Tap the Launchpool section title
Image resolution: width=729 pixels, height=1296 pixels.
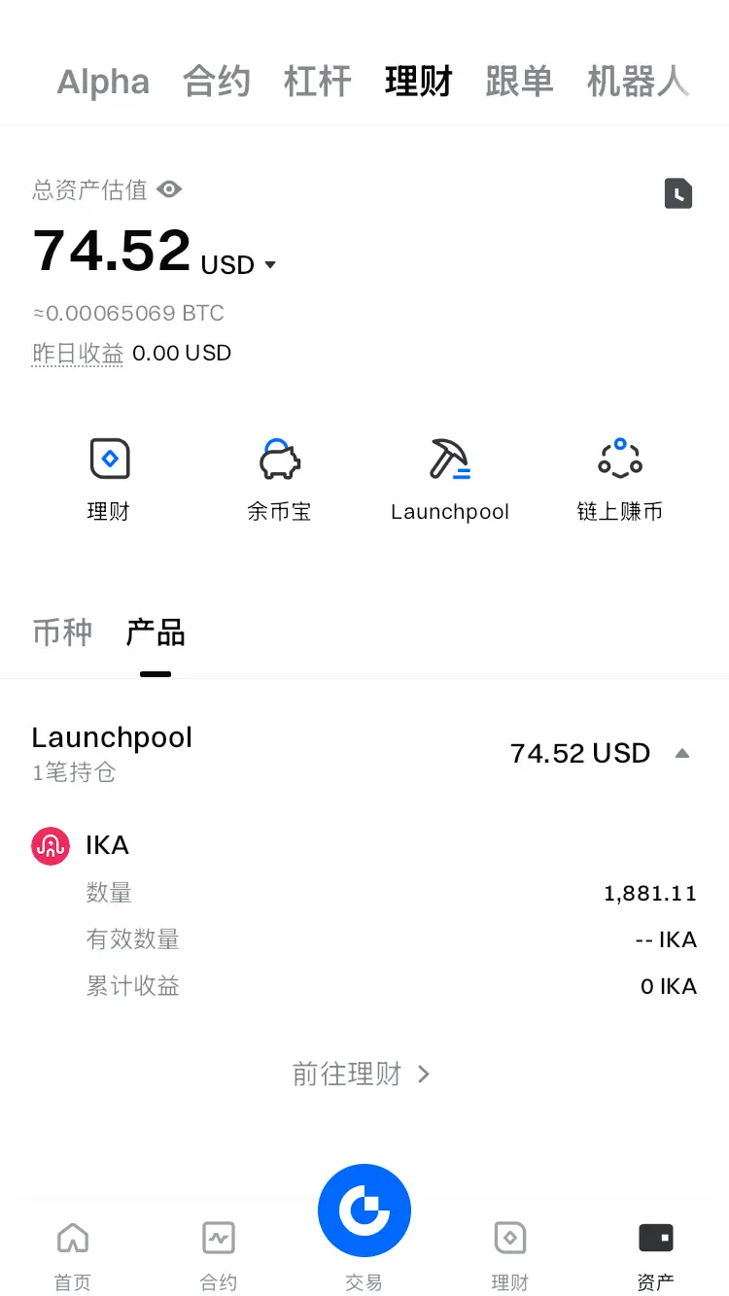pyautogui.click(x=112, y=737)
